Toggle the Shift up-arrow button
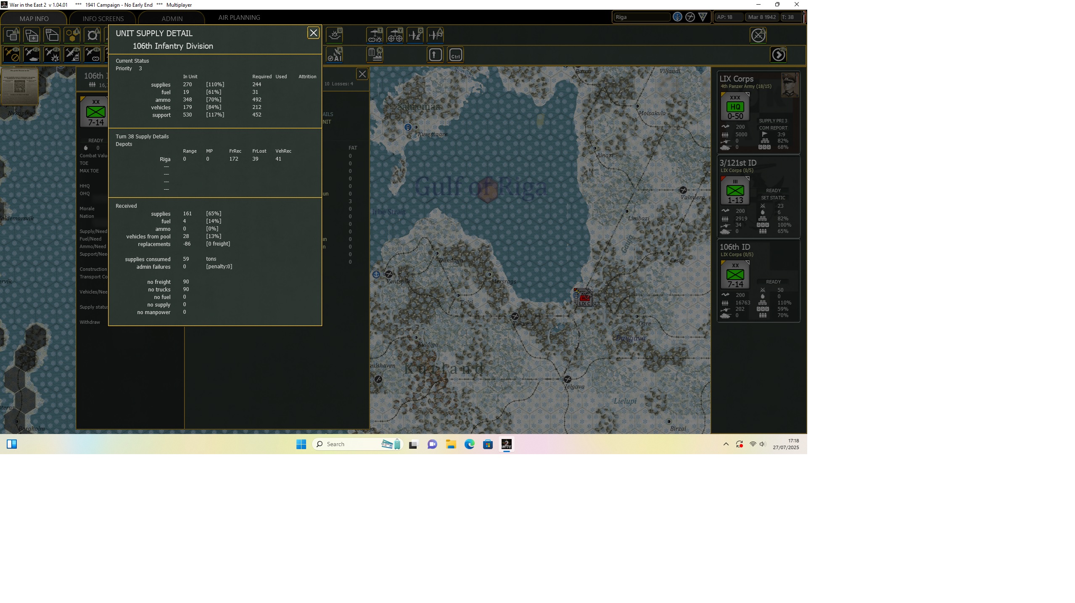This screenshot has width=1075, height=603. coord(435,55)
